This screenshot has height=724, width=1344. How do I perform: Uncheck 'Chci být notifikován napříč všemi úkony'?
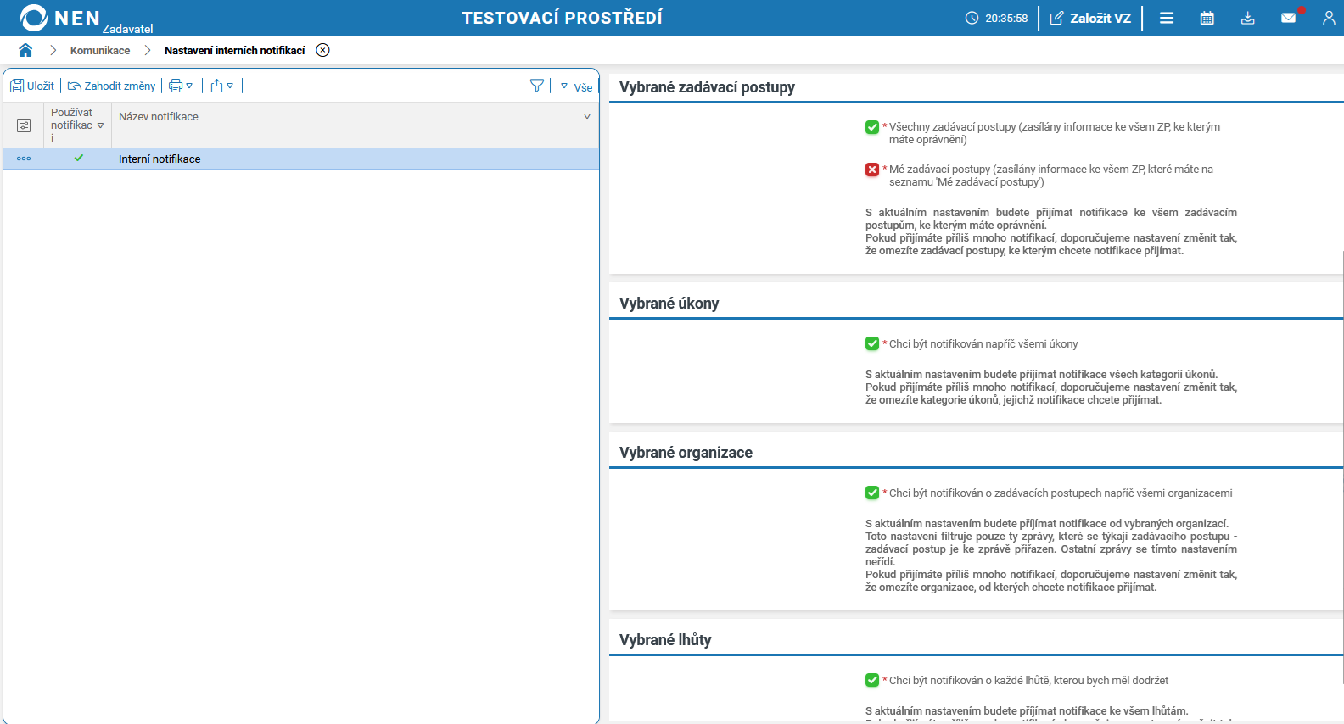872,344
